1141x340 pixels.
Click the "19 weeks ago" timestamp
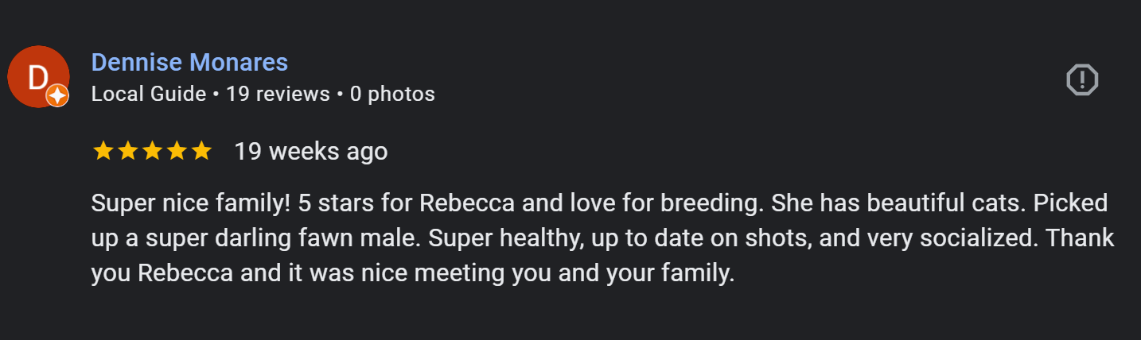(311, 151)
